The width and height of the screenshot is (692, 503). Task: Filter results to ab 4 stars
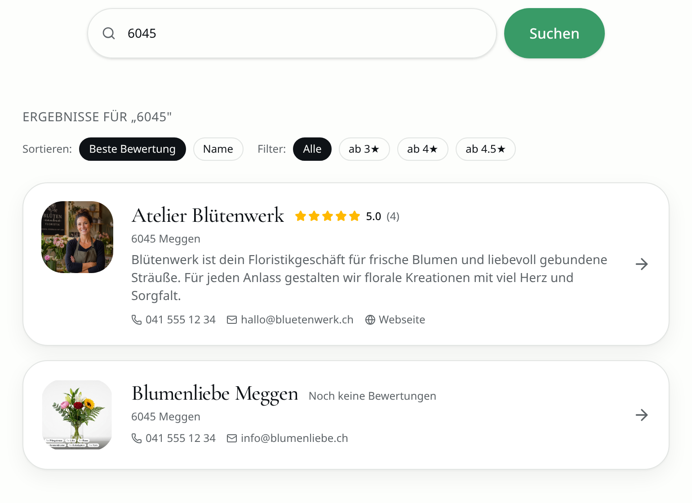pos(422,149)
